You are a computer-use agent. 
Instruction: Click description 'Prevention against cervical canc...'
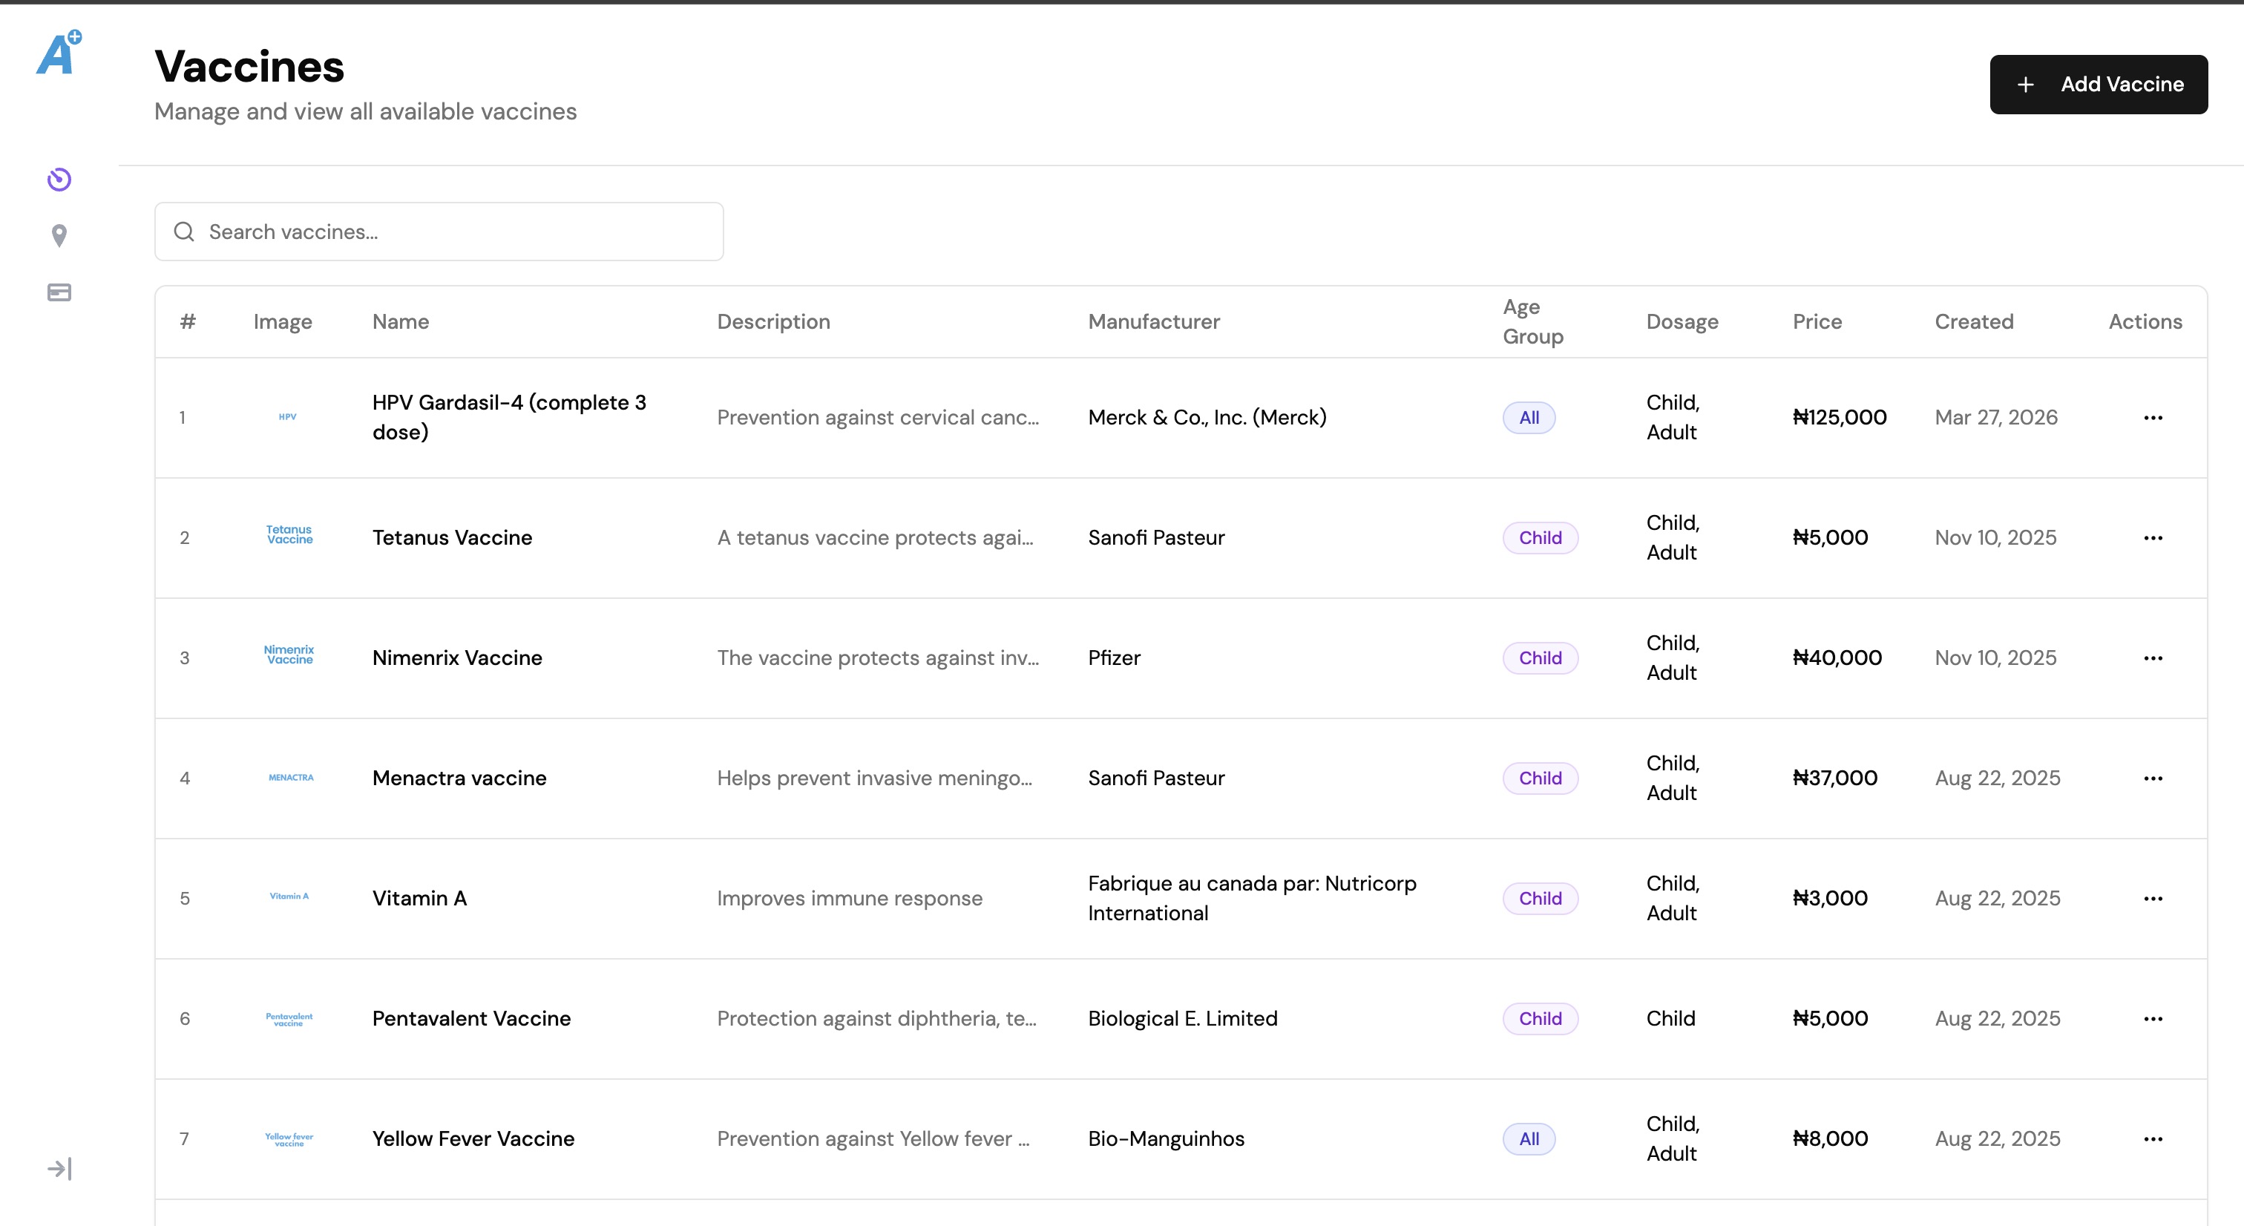[x=878, y=417]
